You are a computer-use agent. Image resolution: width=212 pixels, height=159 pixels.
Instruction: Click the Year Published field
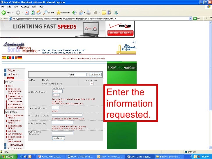[56, 107]
